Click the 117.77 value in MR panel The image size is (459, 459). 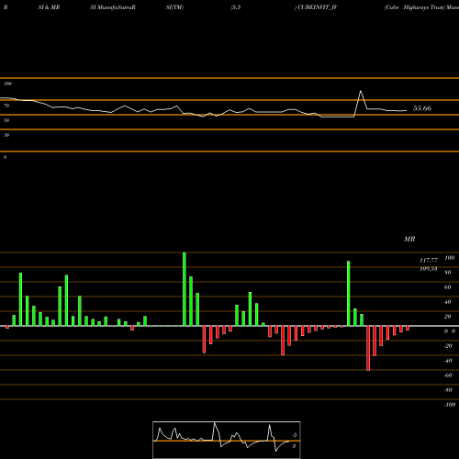pyautogui.click(x=429, y=261)
